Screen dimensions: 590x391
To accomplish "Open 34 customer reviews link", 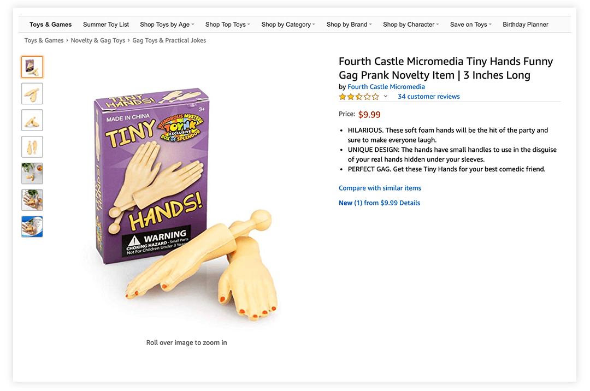I will coord(429,96).
